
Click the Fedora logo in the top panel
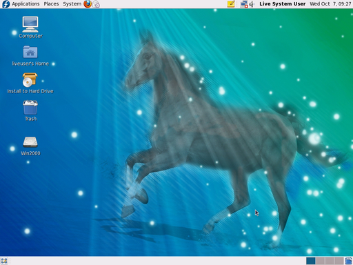coord(6,4)
